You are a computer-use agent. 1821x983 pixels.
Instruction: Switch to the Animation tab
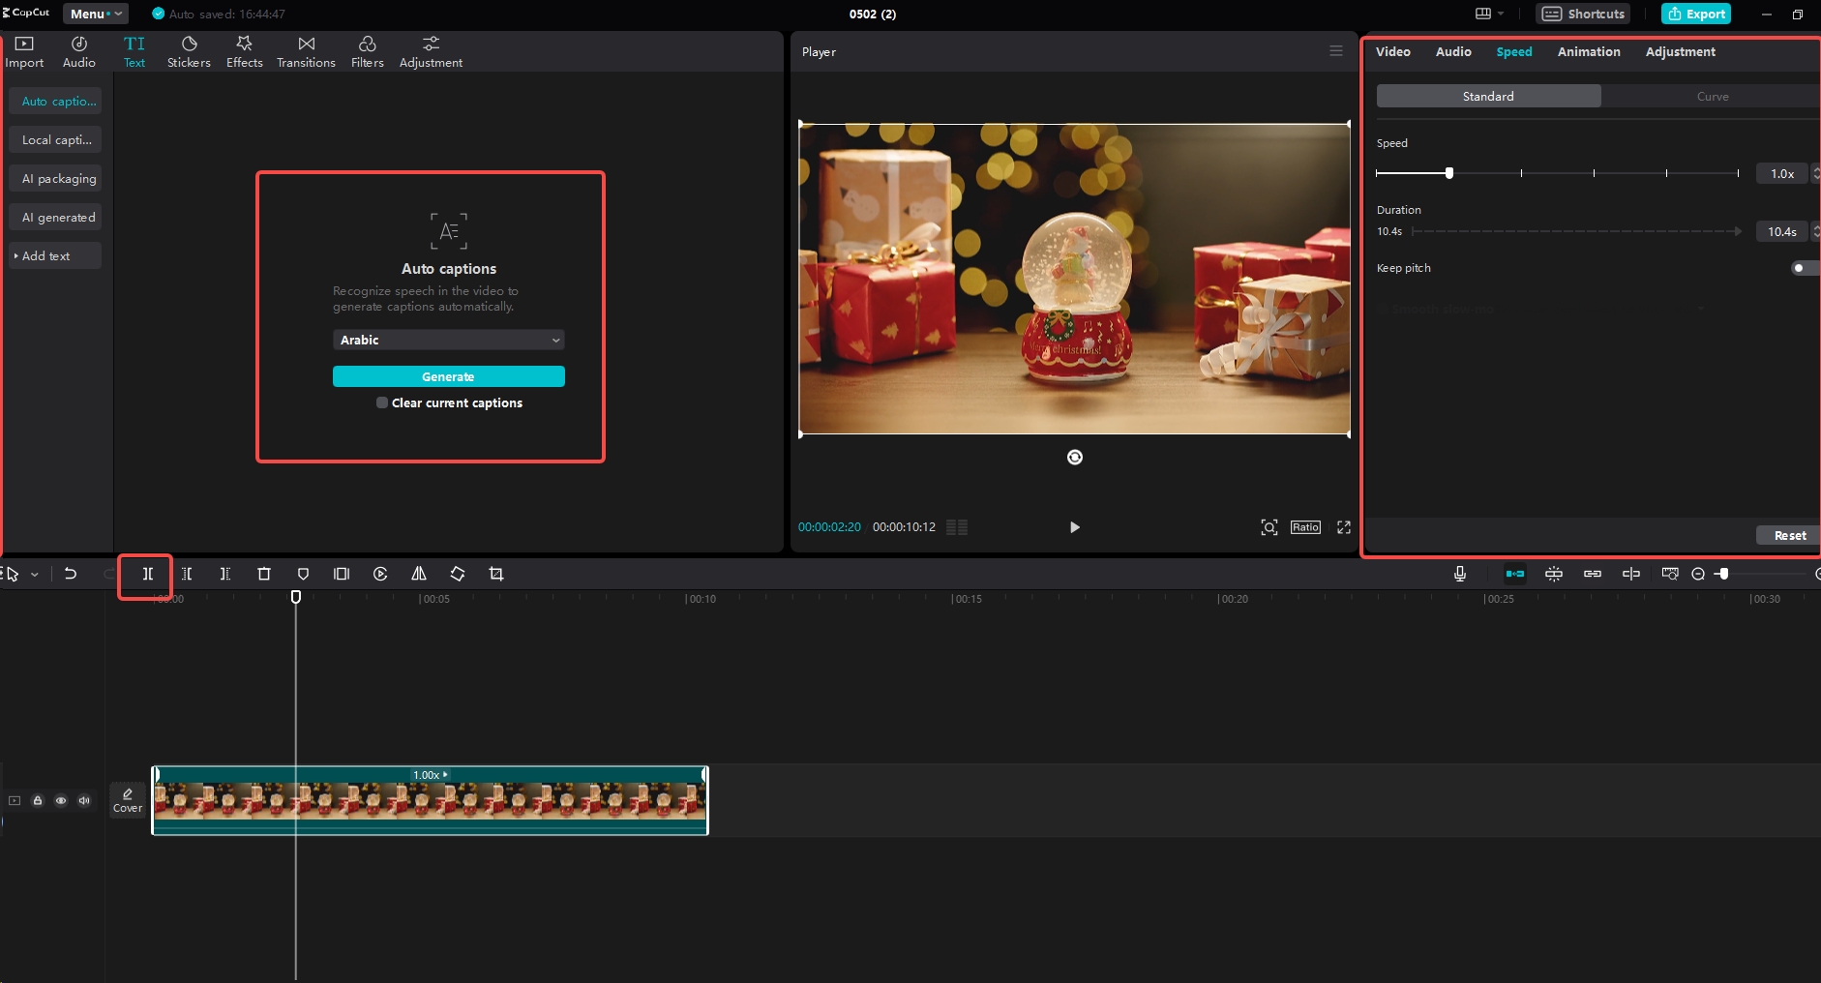pyautogui.click(x=1590, y=51)
